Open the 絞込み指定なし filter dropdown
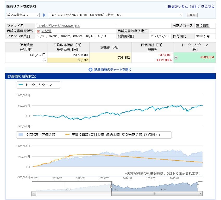 pyautogui.click(x=23, y=15)
